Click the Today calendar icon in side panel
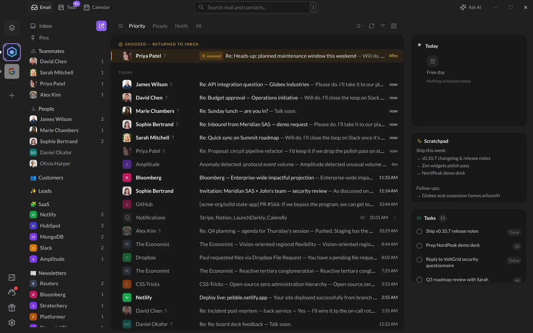Viewport: 533px width, 333px height. point(432,61)
